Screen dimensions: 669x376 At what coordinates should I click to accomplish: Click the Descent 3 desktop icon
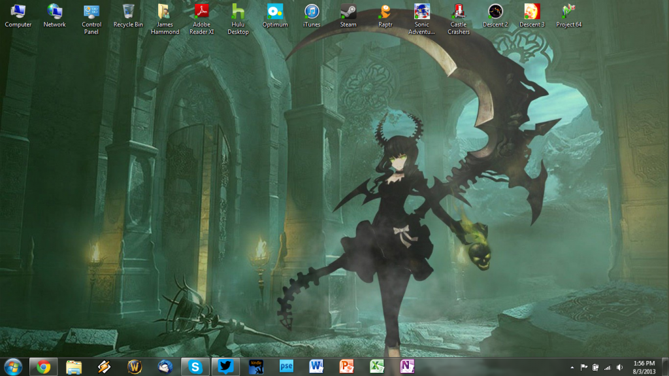pyautogui.click(x=532, y=16)
